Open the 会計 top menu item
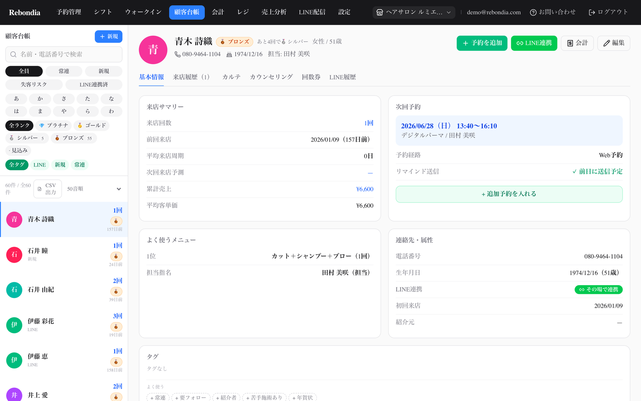Image resolution: width=641 pixels, height=401 pixels. tap(218, 12)
